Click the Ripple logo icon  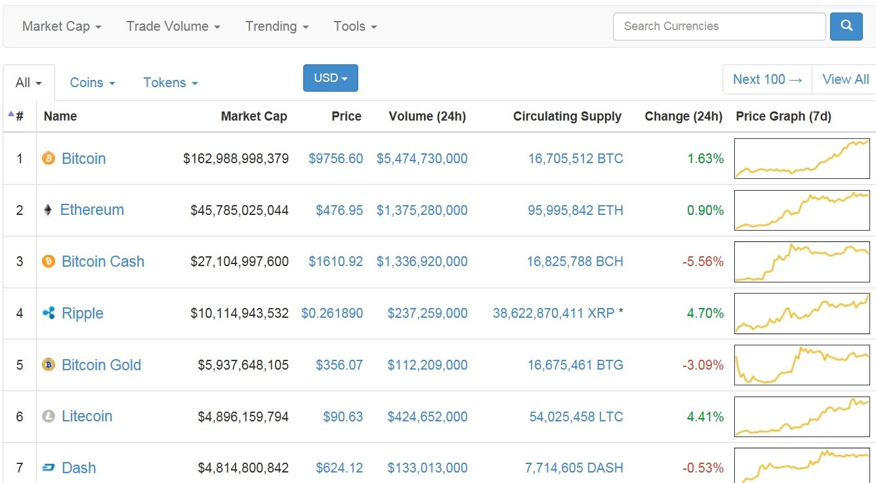(x=49, y=313)
